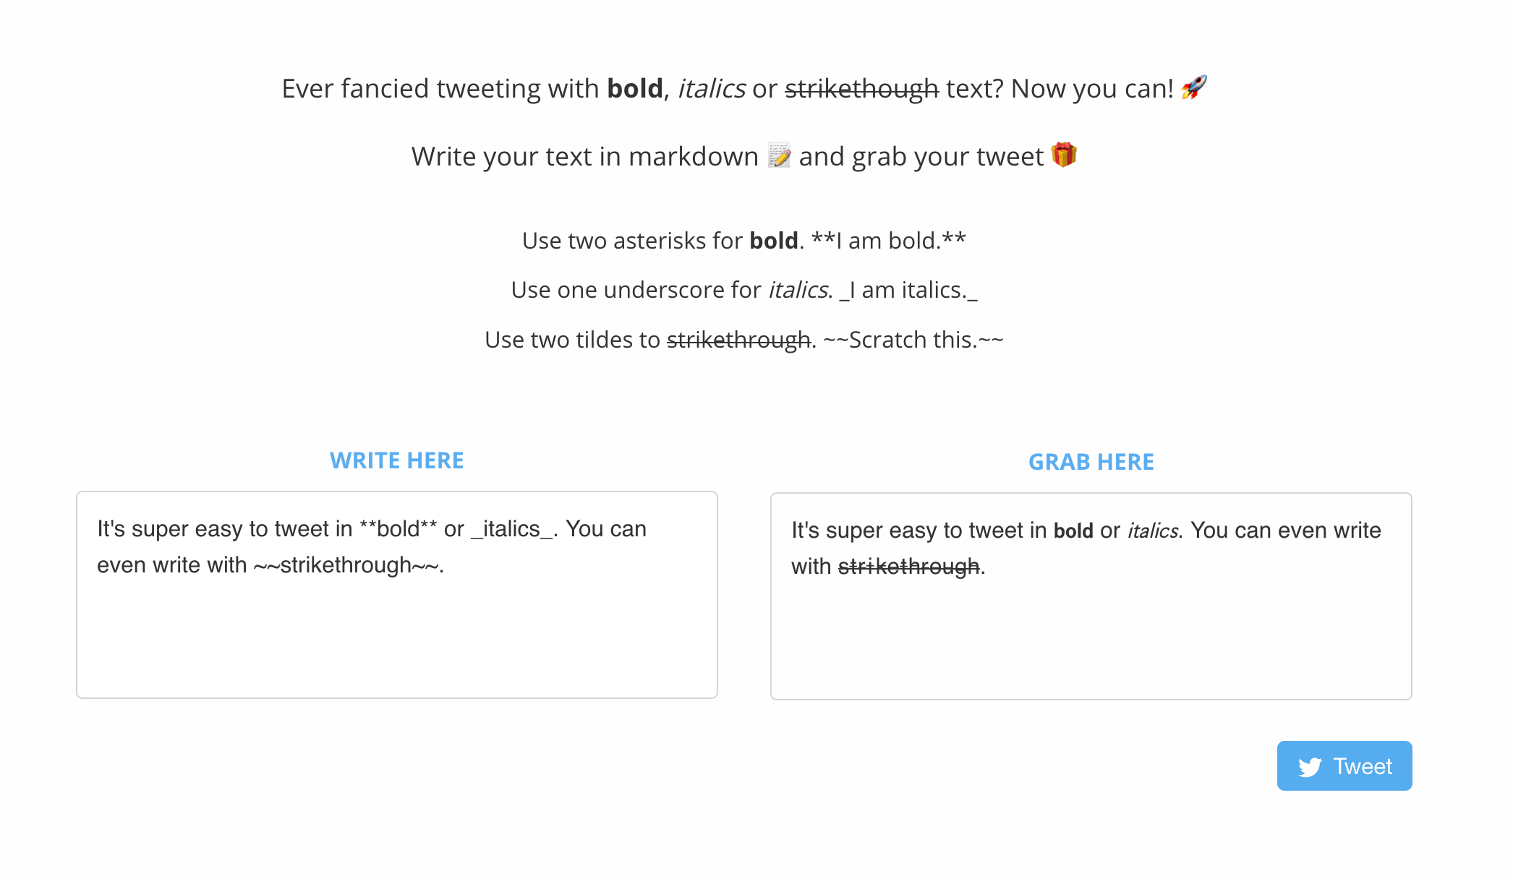Click the GRAB HERE label
The width and height of the screenshot is (1513, 876).
[1091, 461]
